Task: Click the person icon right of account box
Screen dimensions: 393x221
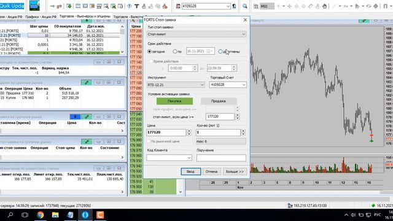Action: [x=234, y=6]
